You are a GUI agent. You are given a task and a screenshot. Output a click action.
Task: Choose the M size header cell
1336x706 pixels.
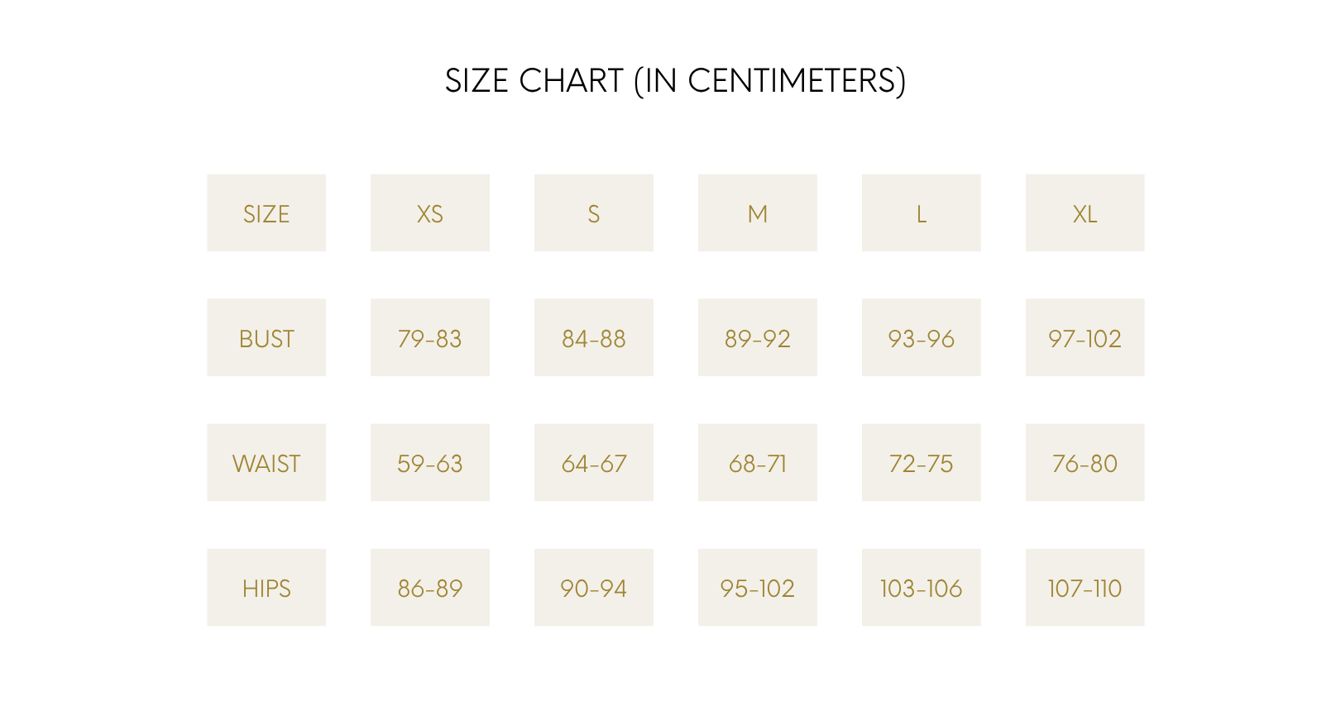click(x=758, y=212)
